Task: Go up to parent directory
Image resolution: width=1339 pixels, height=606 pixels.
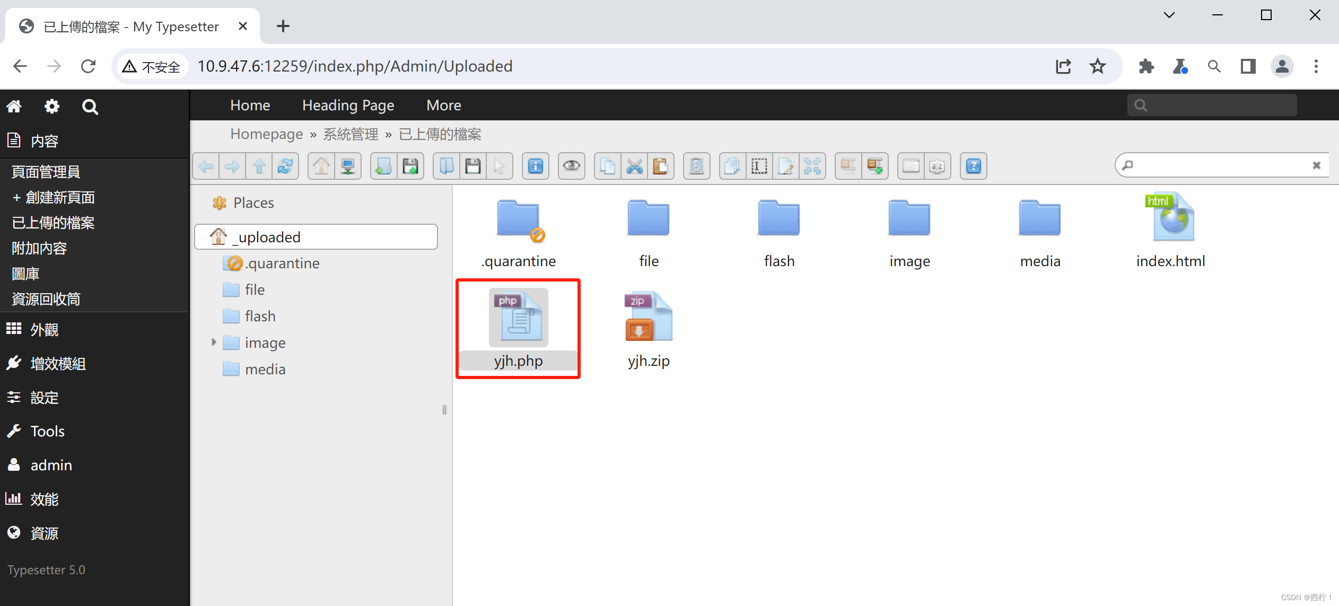Action: pyautogui.click(x=259, y=166)
